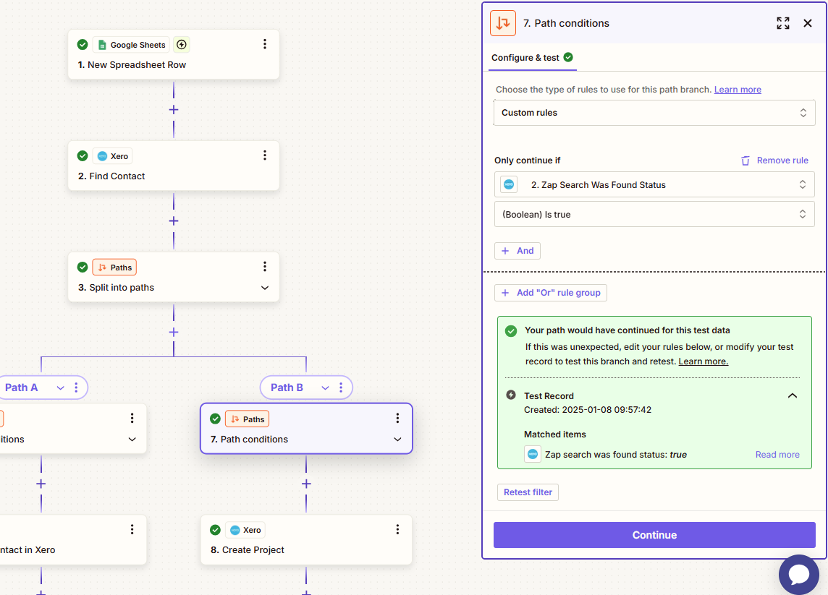Click the Xero app badge on step 2
The width and height of the screenshot is (828, 595).
tap(113, 156)
